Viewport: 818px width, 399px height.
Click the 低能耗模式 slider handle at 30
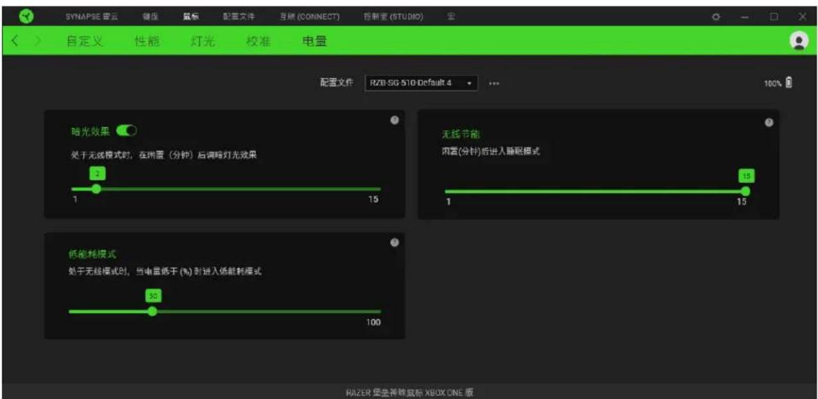pos(152,311)
